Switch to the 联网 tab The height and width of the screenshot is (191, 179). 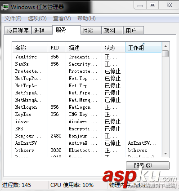pos(112,31)
